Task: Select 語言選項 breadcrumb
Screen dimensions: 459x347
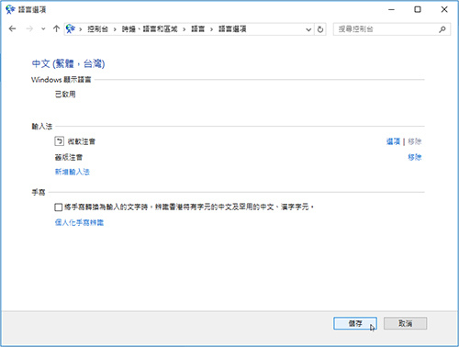Action: [x=232, y=29]
